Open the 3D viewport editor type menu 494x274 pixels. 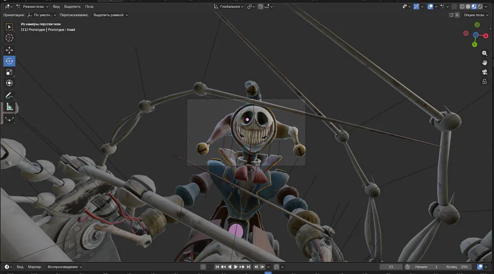[x=8, y=6]
